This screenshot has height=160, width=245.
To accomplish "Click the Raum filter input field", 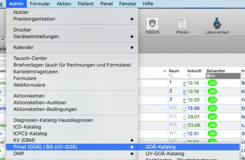I will (177, 76).
